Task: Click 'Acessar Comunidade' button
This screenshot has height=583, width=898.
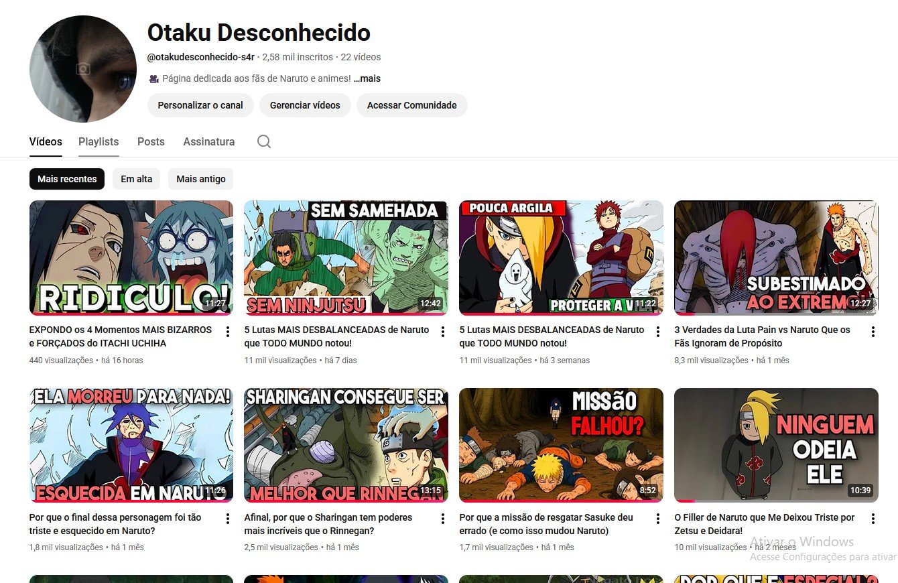Action: (x=412, y=105)
